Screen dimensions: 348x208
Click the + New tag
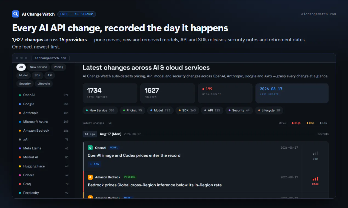tap(95, 164)
